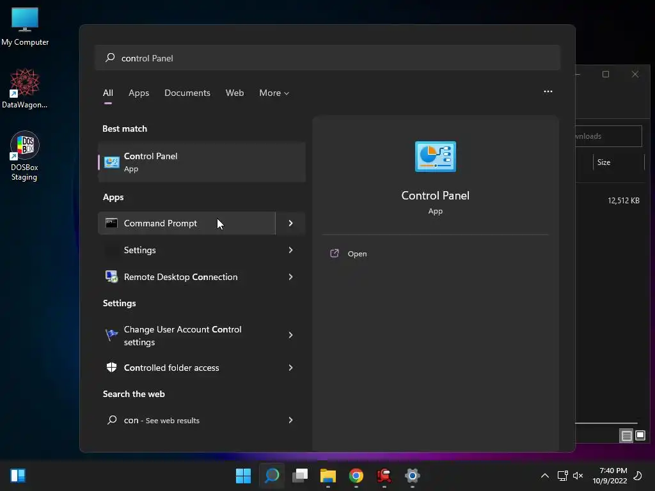Expand Command Prompt options chevron
The height and width of the screenshot is (491, 655).
291,223
